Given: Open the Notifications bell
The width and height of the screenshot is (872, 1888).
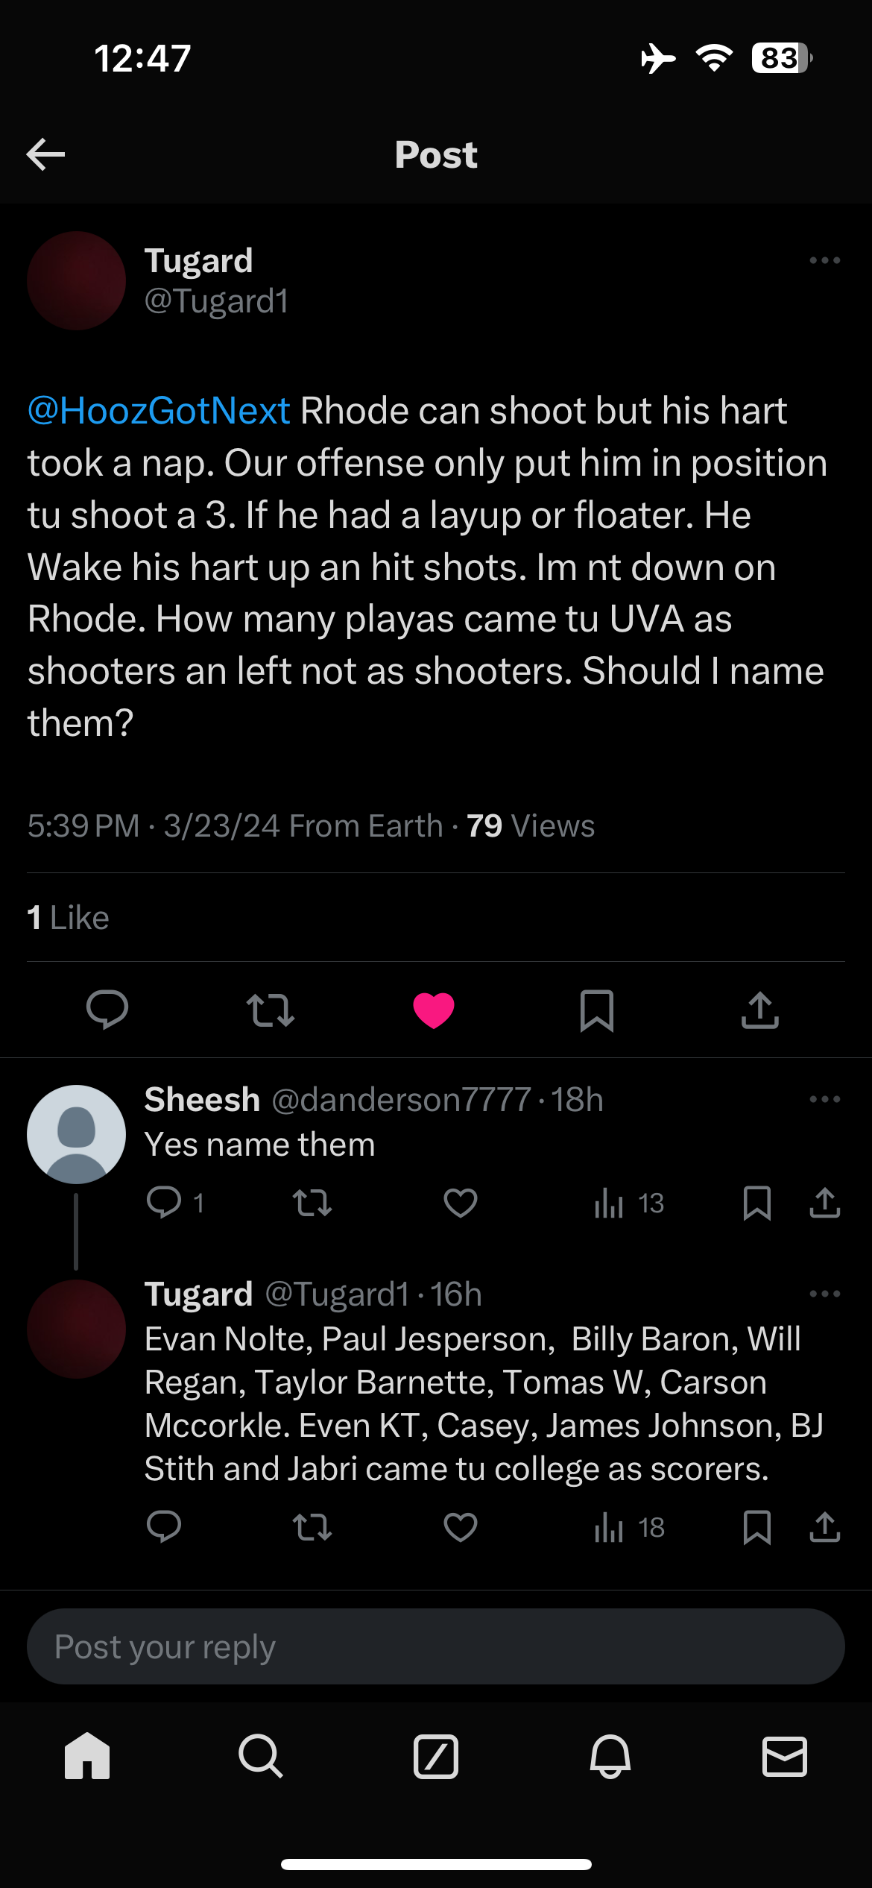Looking at the screenshot, I should pos(610,1756).
